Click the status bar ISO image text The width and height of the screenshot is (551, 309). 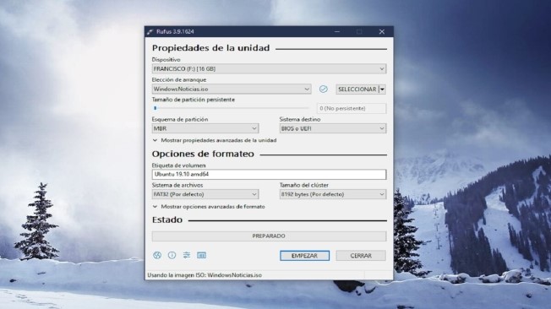(205, 275)
